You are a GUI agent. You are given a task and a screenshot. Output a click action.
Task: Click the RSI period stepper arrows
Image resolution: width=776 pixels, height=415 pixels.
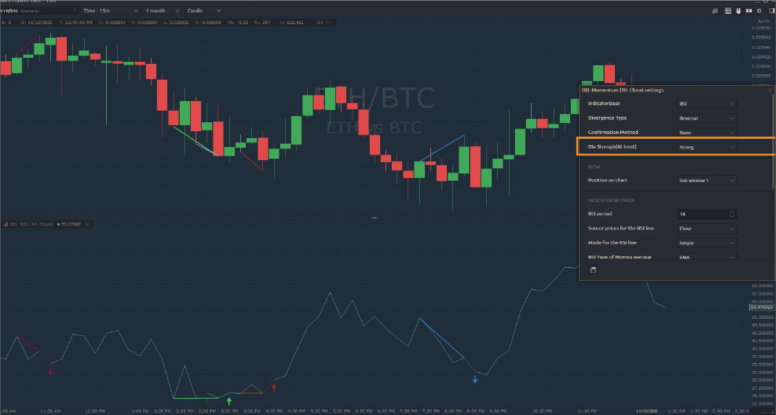click(x=732, y=214)
